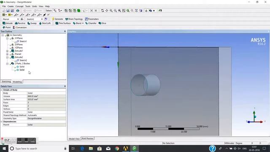Image resolution: width=270 pixels, height=152 pixels.
Task: Click the Share Topology button
Action: [x=74, y=19]
